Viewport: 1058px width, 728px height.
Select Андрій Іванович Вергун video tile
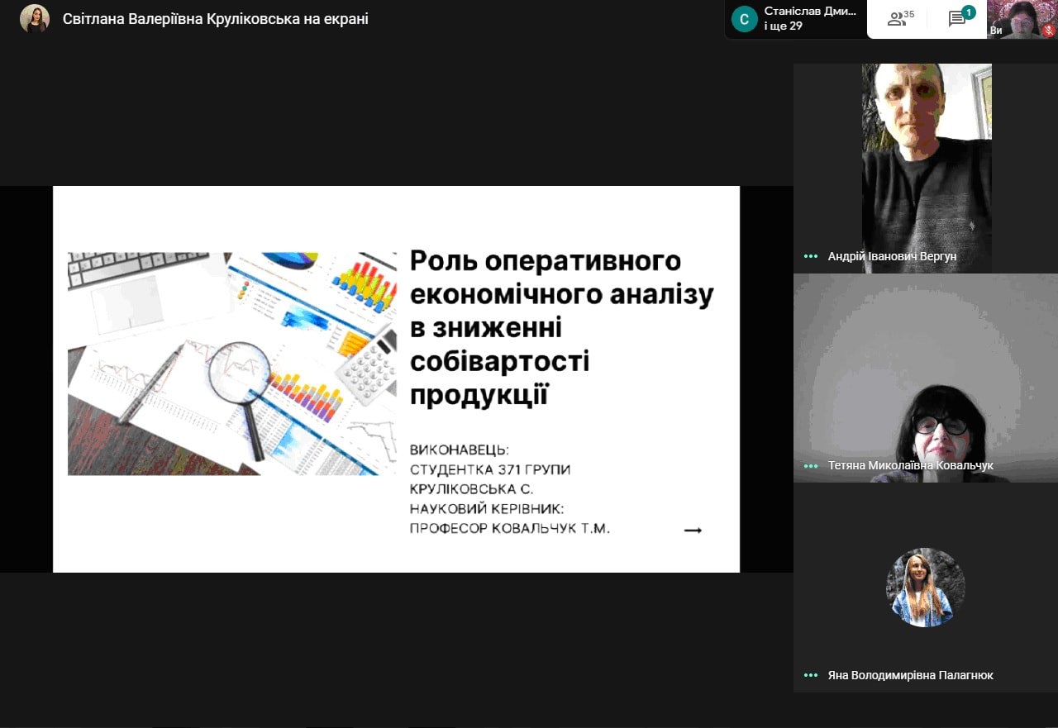point(926,169)
